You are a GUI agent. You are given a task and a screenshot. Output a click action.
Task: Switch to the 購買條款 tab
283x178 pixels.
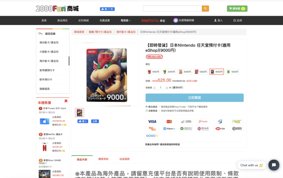tap(103, 159)
